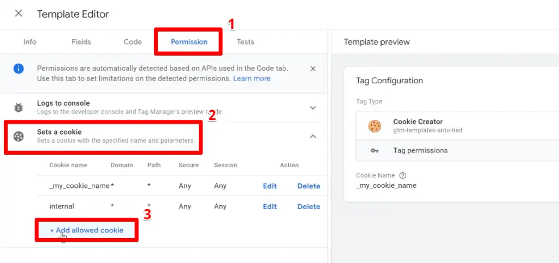Click the blue info circle icon
The width and height of the screenshot is (559, 263).
19,69
